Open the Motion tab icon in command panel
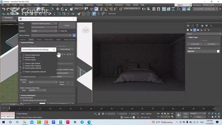 pos(202,26)
